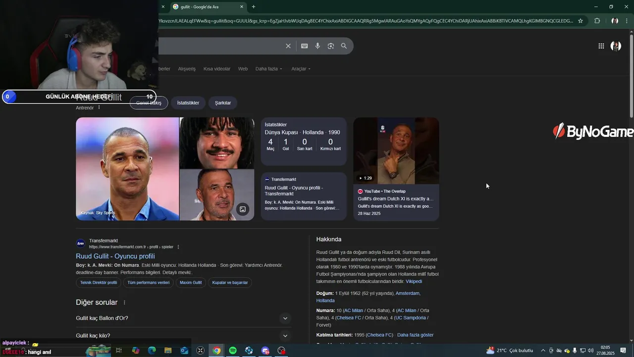This screenshot has width=634, height=357.
Task: Click the magnifier search button
Action: click(x=344, y=46)
